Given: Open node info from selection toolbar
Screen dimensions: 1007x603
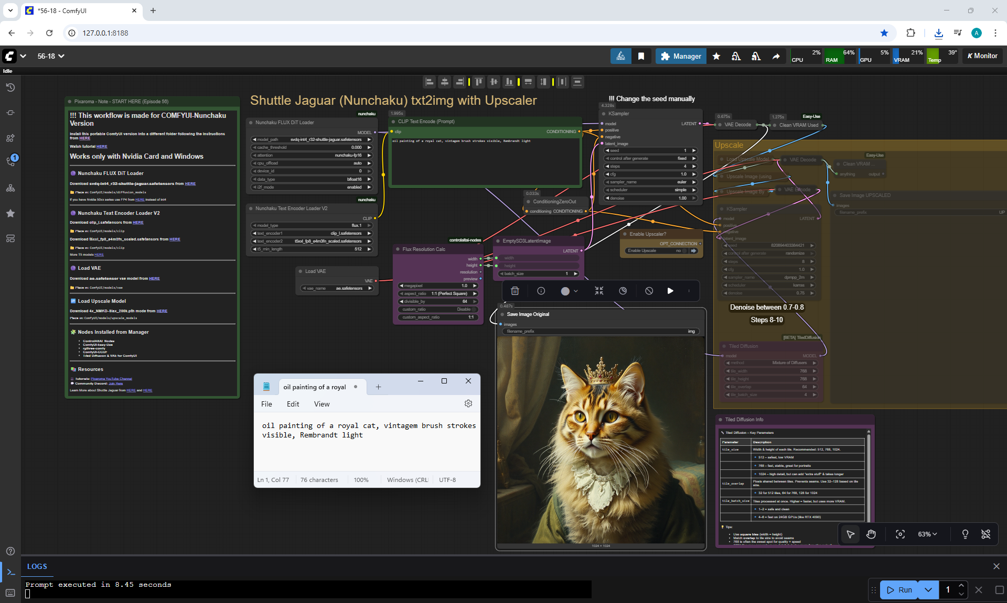Looking at the screenshot, I should pyautogui.click(x=541, y=291).
